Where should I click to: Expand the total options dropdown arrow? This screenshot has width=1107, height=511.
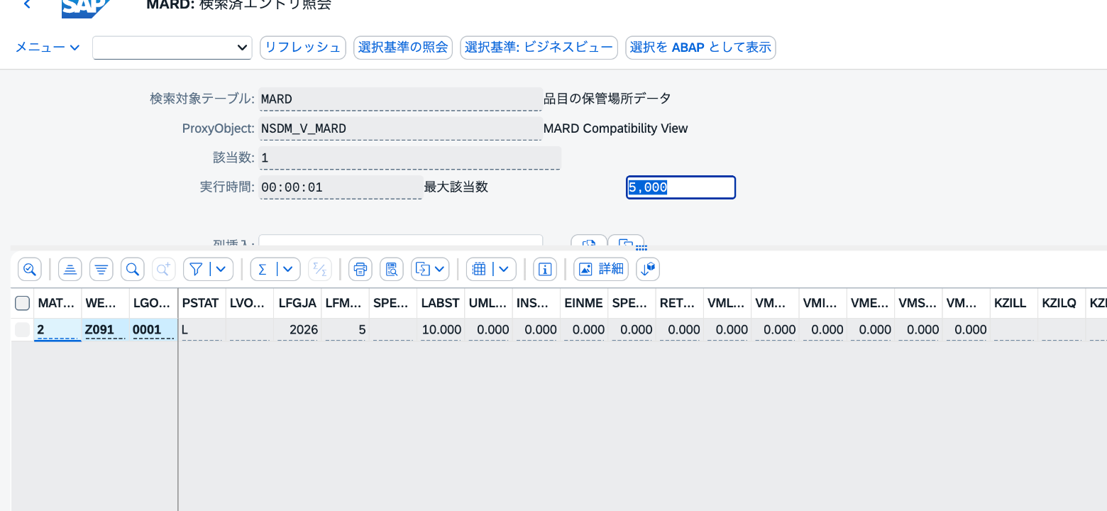pyautogui.click(x=287, y=269)
